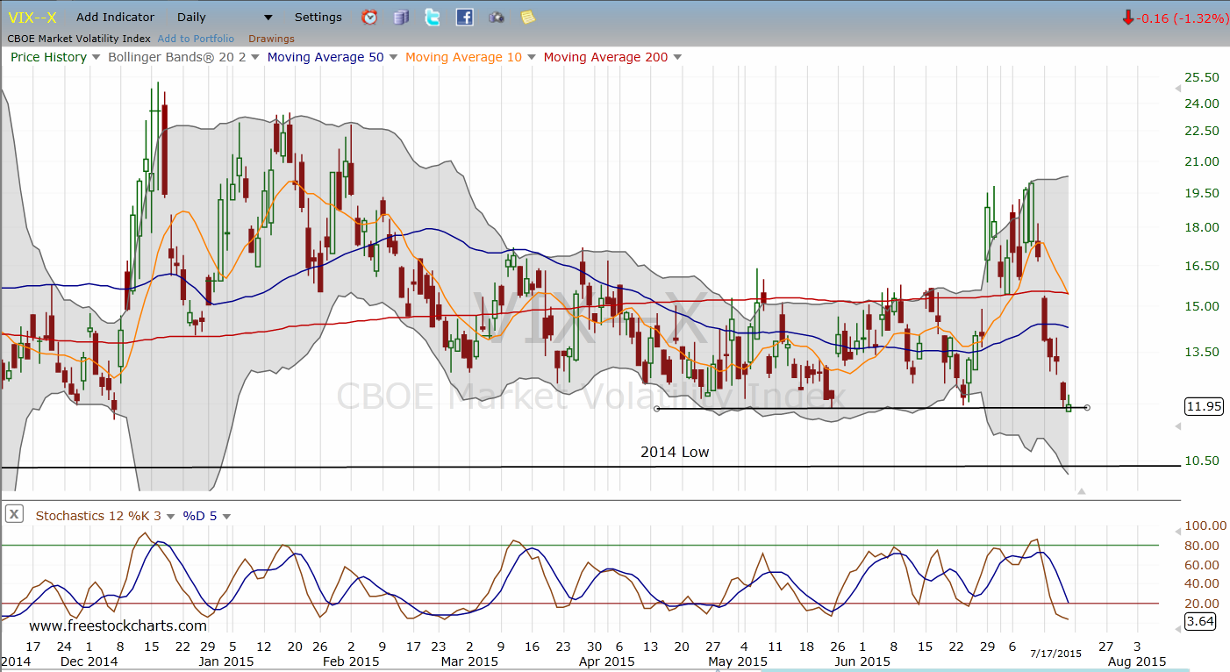Share chart via Twitter icon
Viewport: 1230px width, 672px height.
click(433, 18)
